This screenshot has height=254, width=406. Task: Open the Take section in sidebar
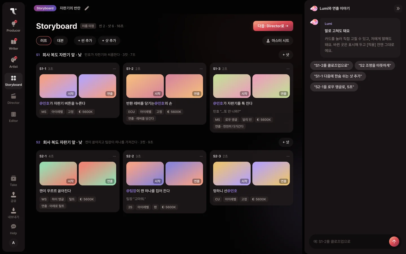14,181
